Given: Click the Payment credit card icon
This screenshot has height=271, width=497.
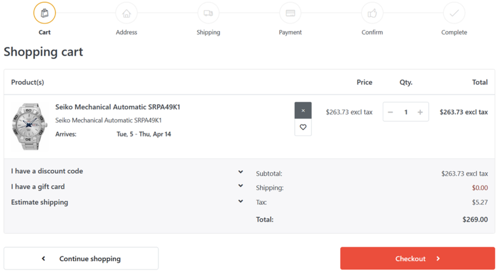Looking at the screenshot, I should tap(290, 13).
